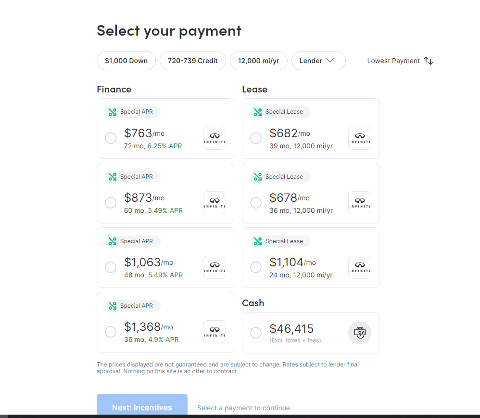Click the Next: Incentives button
The width and height of the screenshot is (480, 418).
[x=142, y=407]
